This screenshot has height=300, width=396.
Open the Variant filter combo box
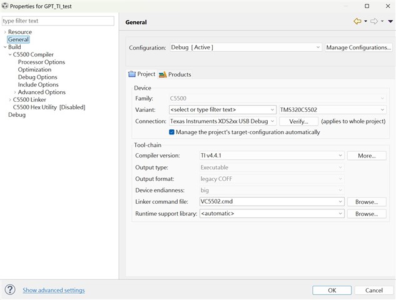(x=222, y=110)
